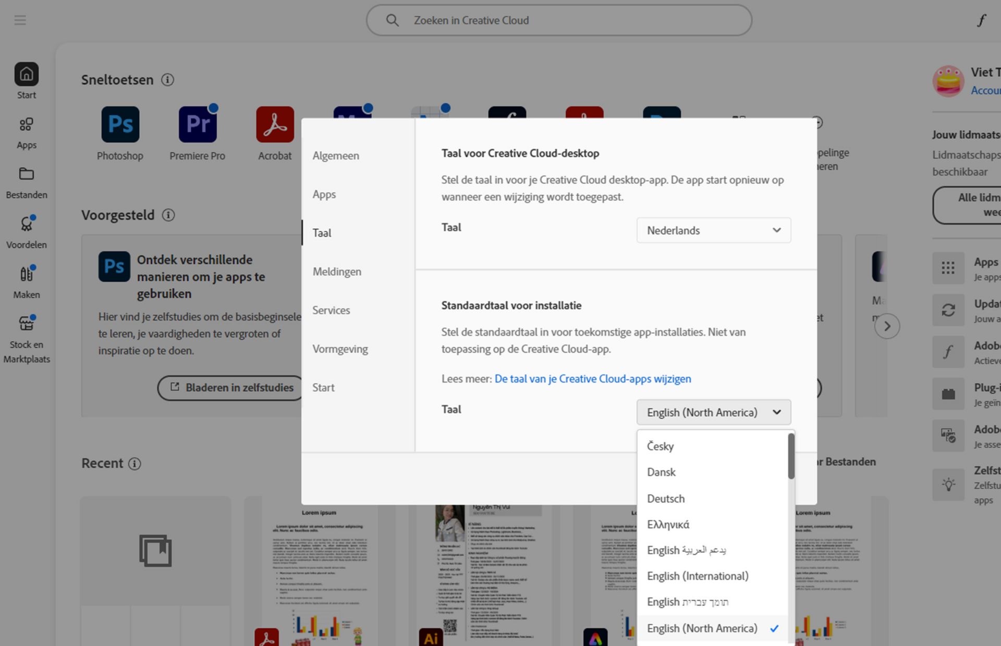Collapse the English (North America) installation language dropdown
This screenshot has width=1001, height=646.
click(713, 412)
